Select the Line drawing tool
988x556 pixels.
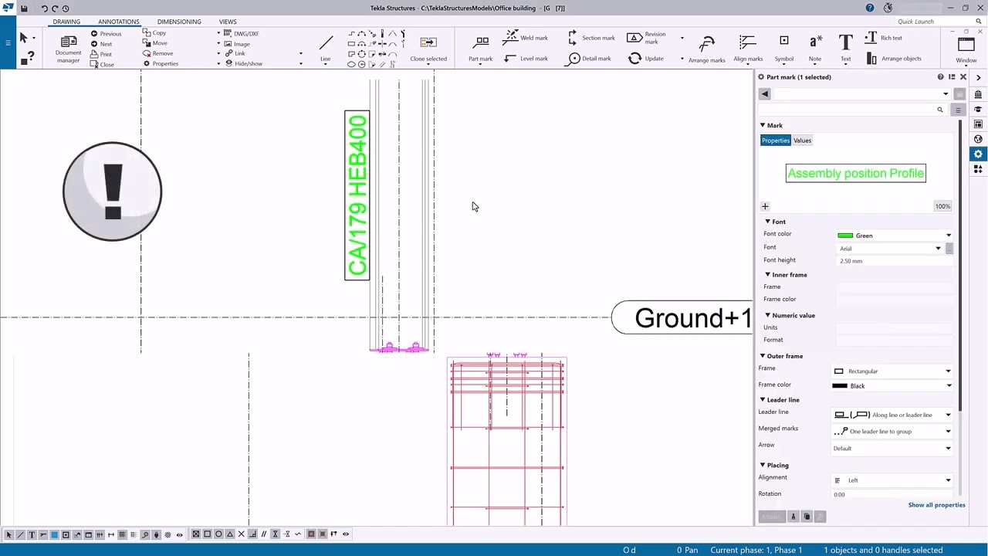coord(326,48)
